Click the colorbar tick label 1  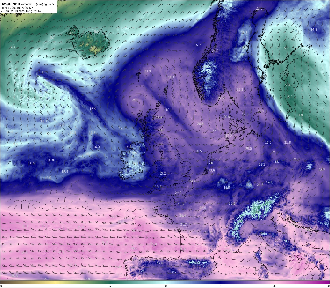55,286
